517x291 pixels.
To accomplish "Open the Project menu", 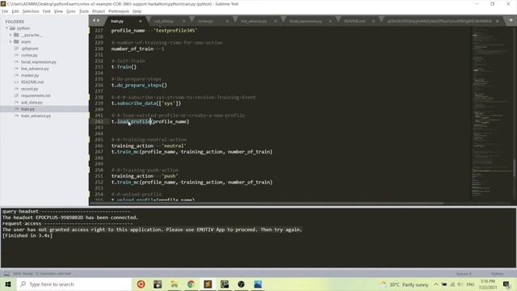I will [99, 11].
